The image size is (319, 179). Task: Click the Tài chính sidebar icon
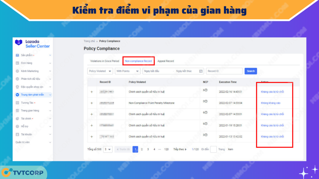point(17,118)
